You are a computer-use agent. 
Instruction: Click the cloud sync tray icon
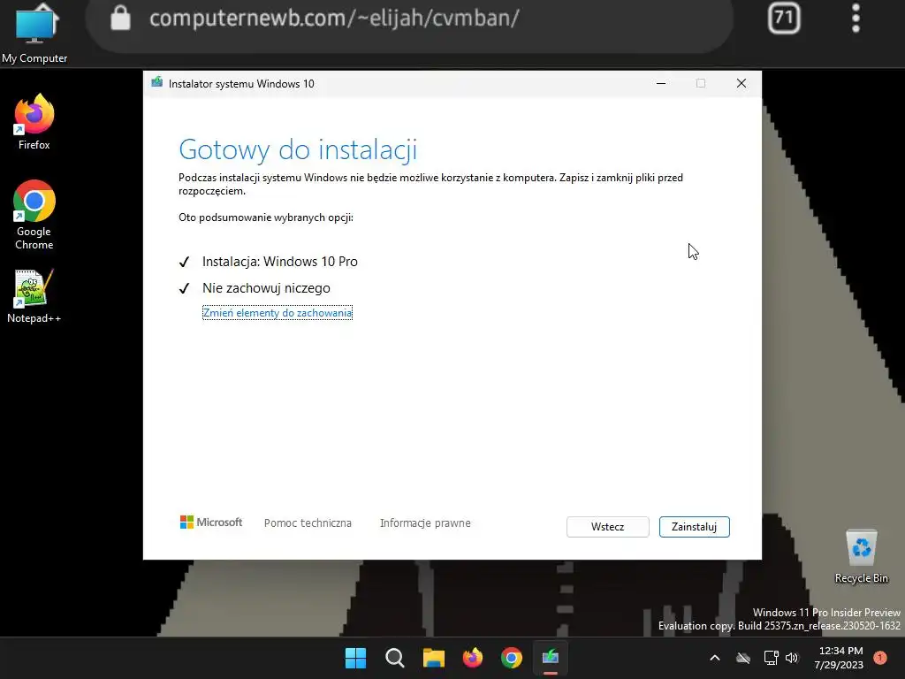(743, 658)
